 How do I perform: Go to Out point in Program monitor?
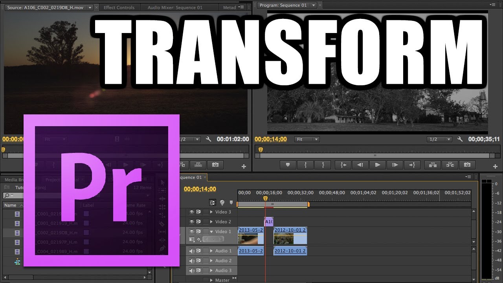[412, 165]
